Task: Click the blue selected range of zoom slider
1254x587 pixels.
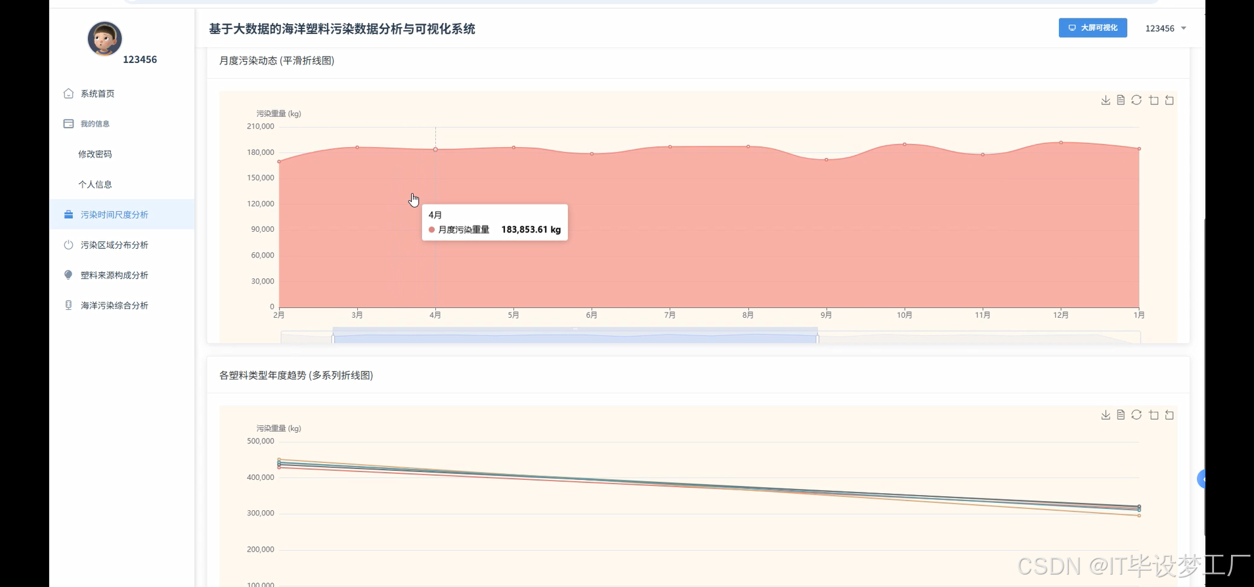Action: click(575, 338)
